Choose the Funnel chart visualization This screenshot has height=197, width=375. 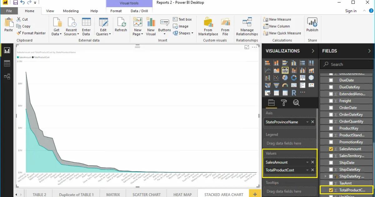click(277, 85)
